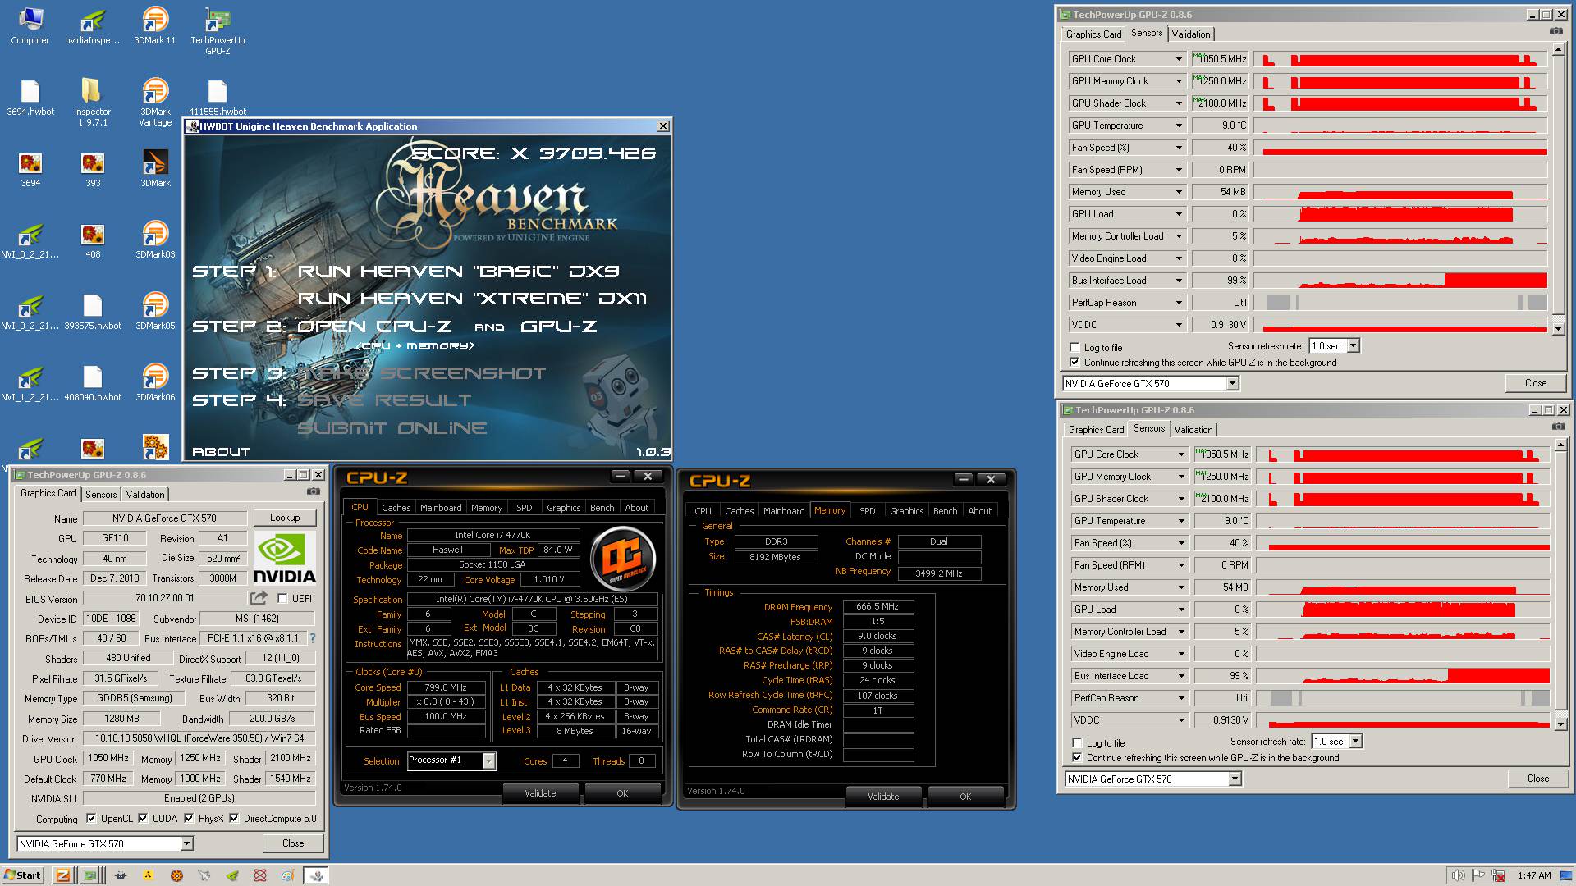The width and height of the screenshot is (1576, 886).
Task: Click Lookup button in GPU-Z
Action: pyautogui.click(x=285, y=518)
